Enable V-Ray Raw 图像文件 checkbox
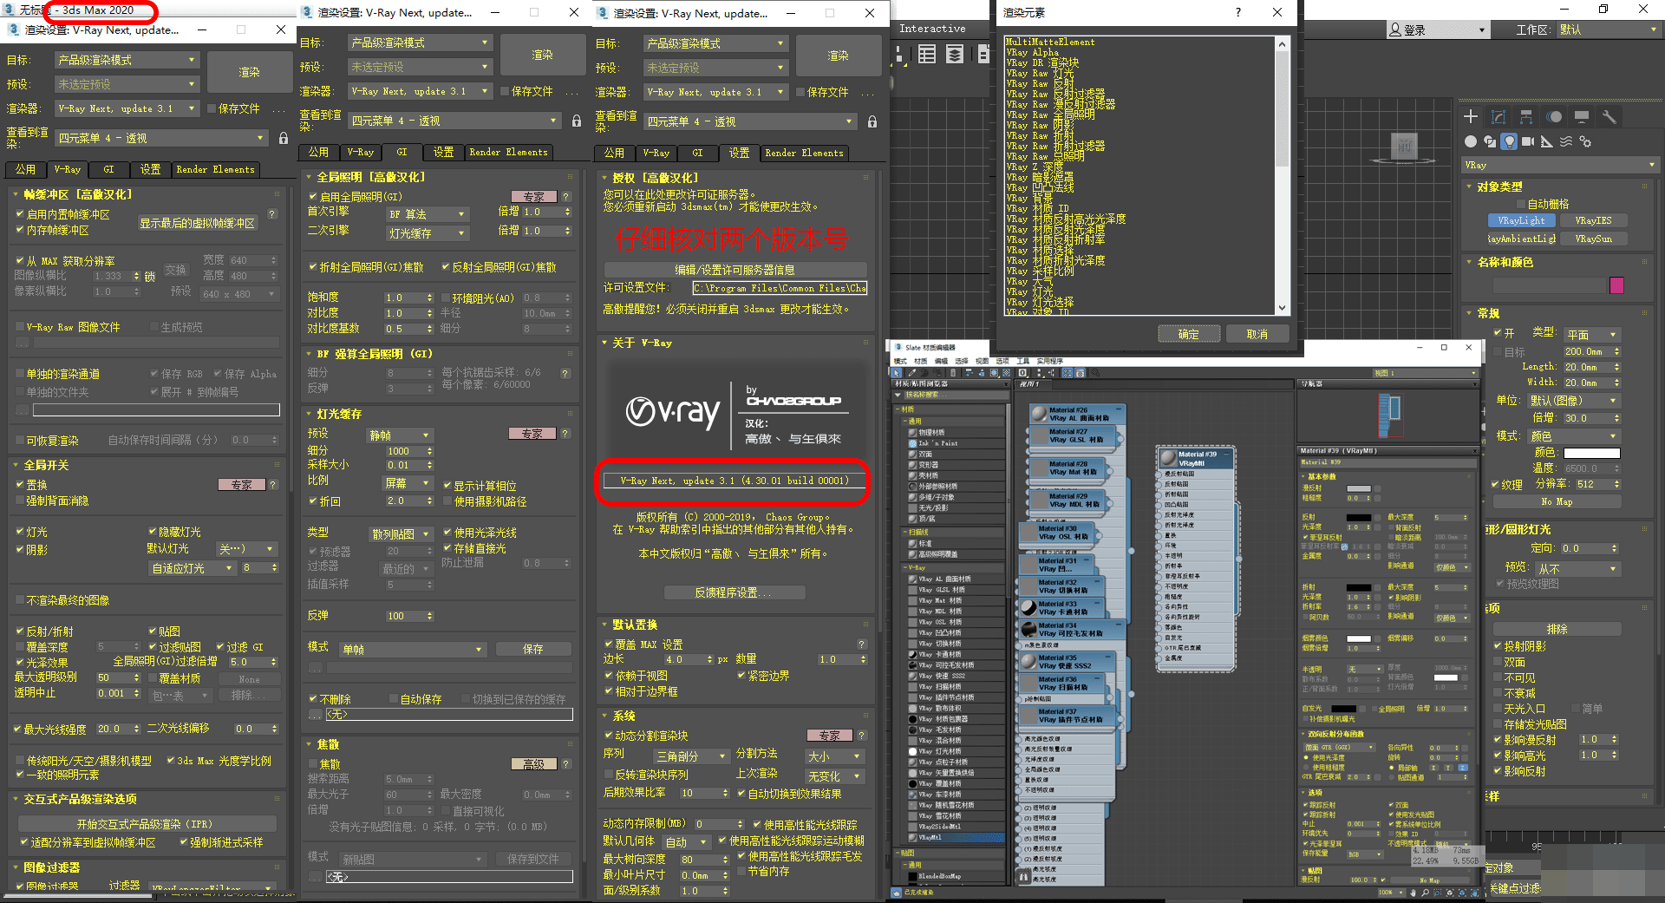Screen dimensions: 1665x903 (x=20, y=327)
